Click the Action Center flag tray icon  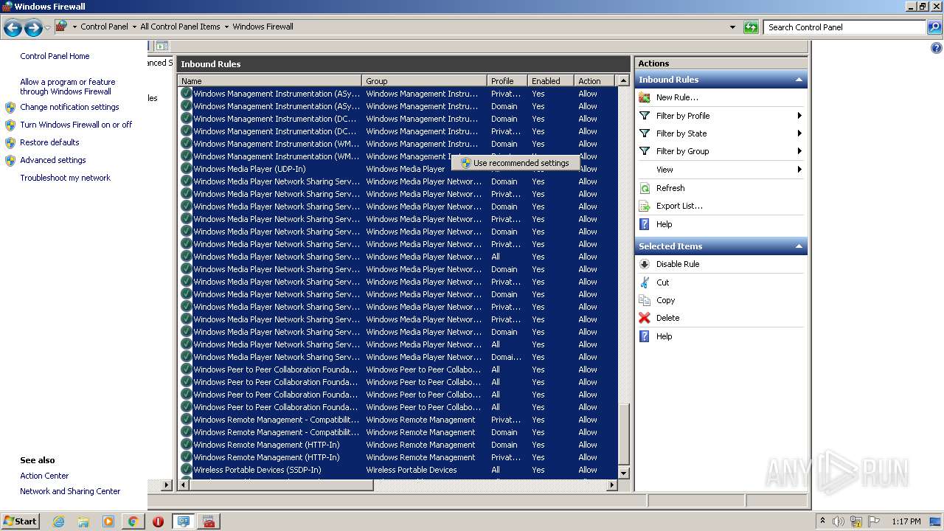click(874, 521)
